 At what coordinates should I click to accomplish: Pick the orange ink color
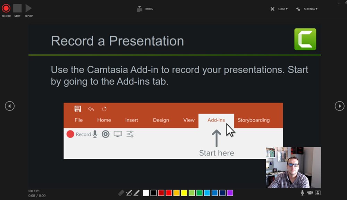coord(176,193)
